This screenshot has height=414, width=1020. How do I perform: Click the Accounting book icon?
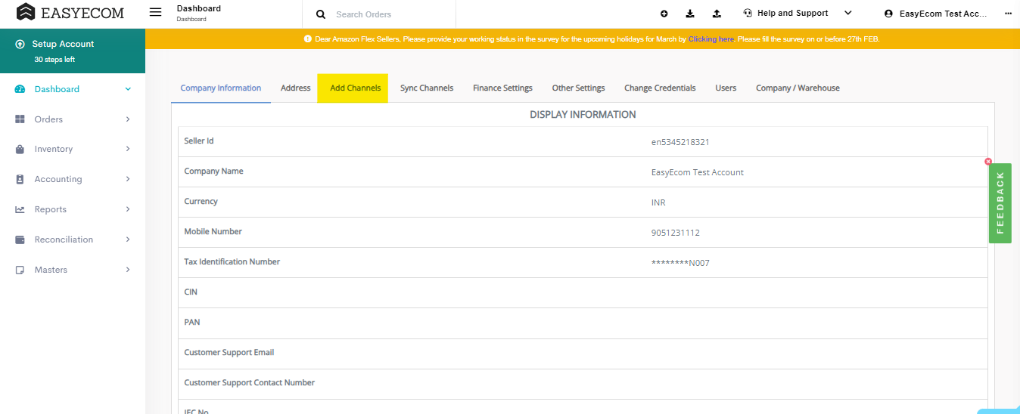pos(20,179)
